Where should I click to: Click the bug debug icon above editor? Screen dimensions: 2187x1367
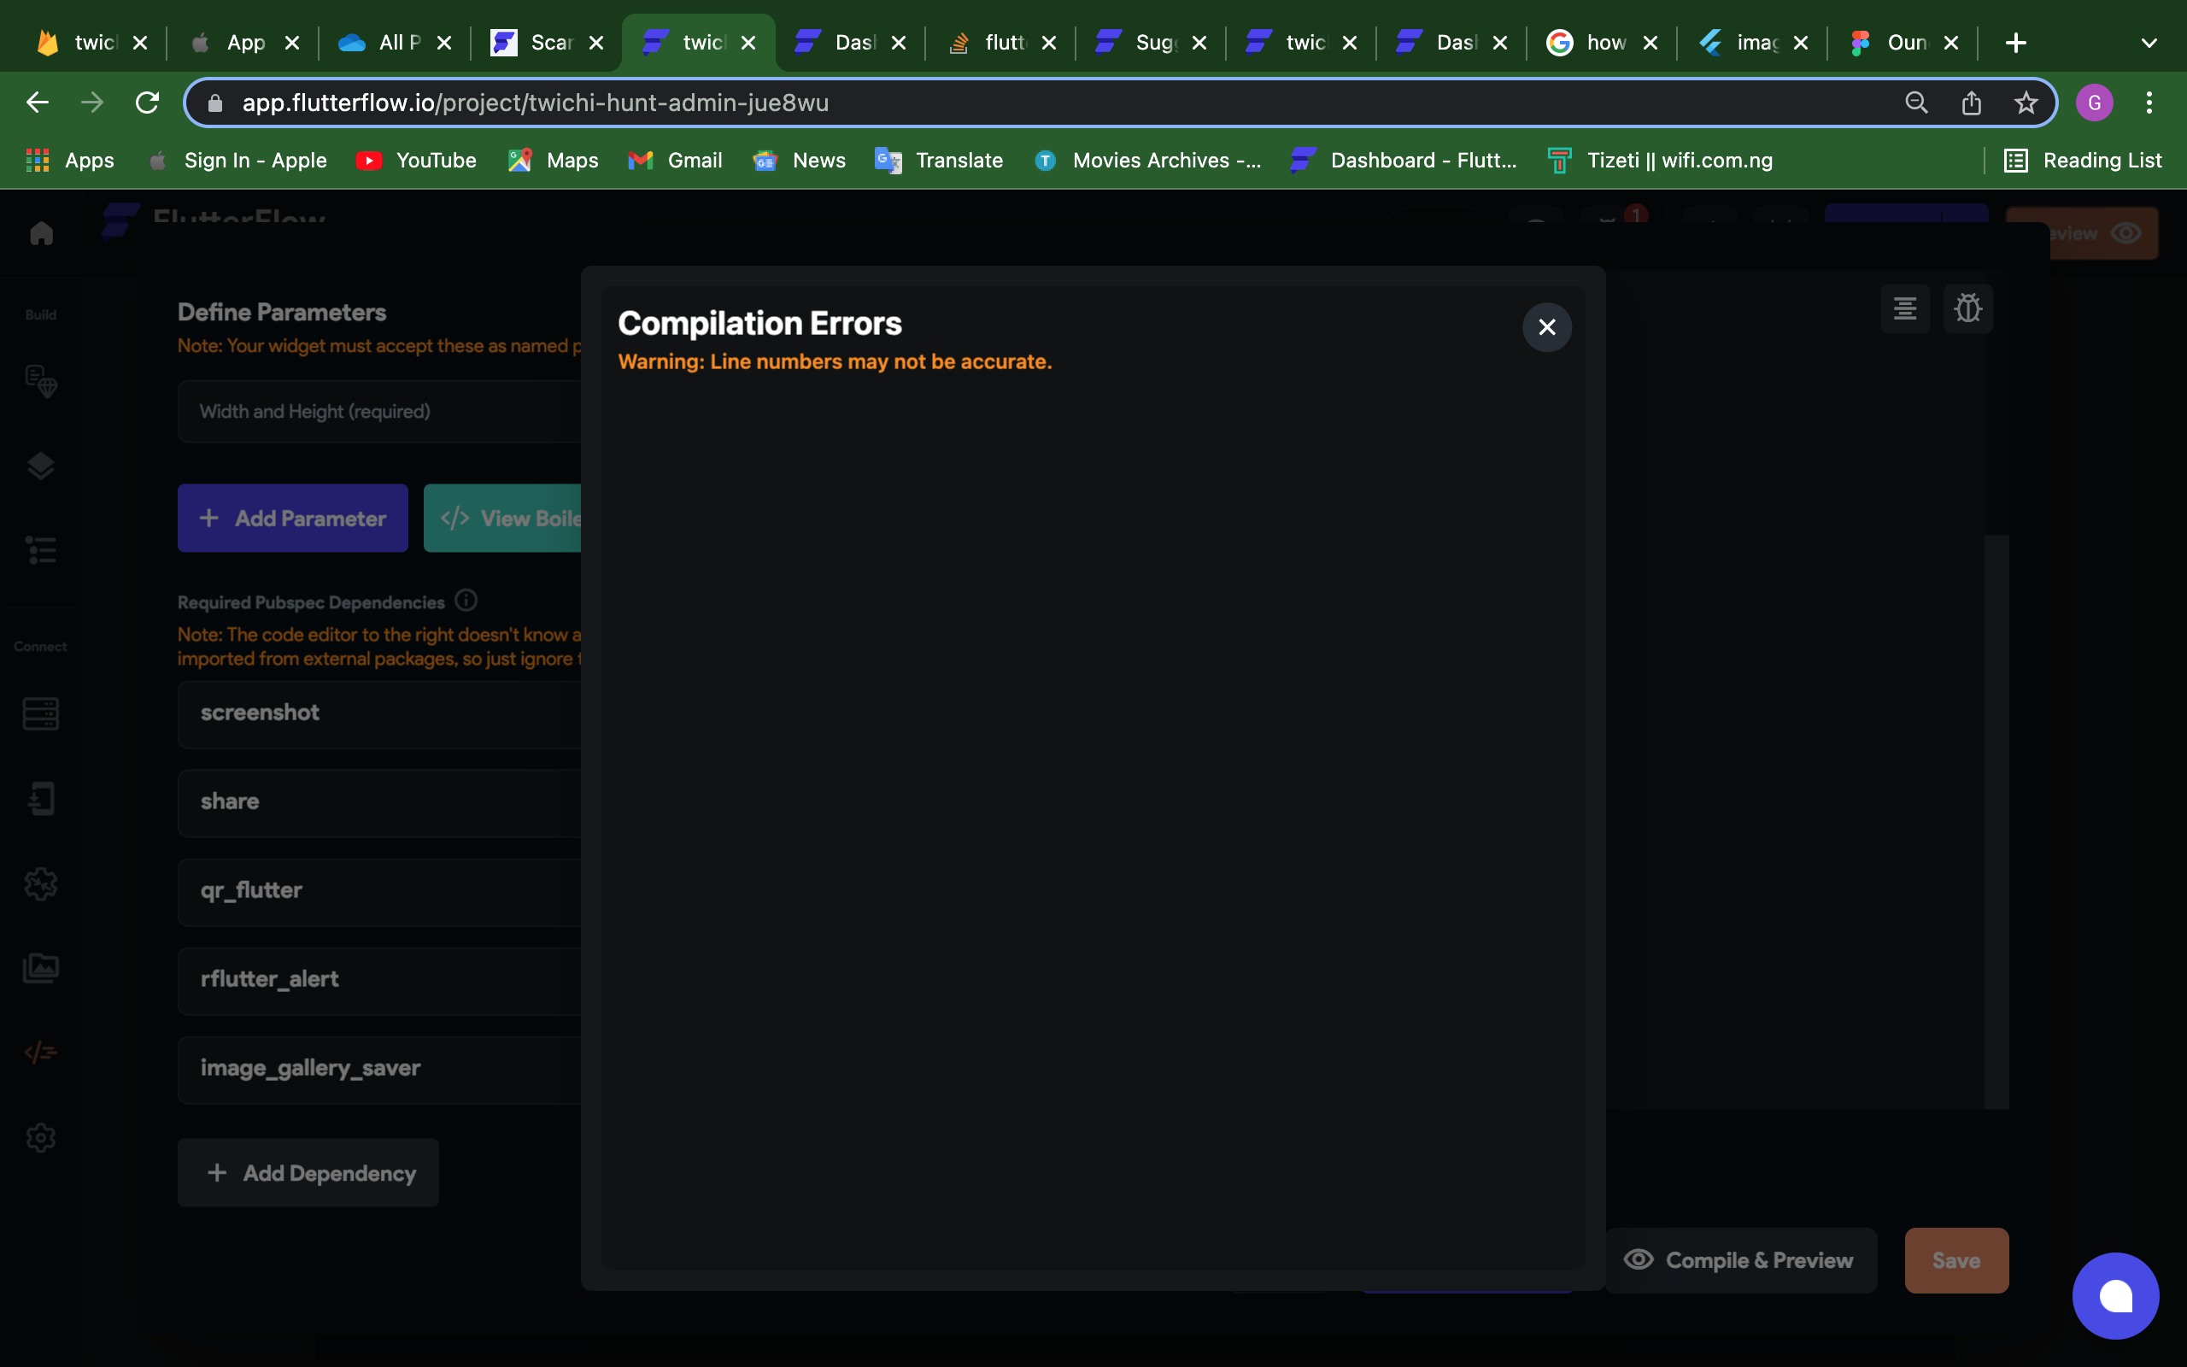coord(1967,308)
